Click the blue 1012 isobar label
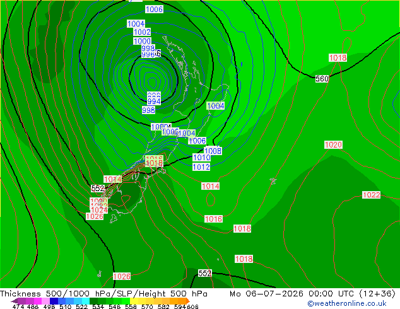 (201, 167)
